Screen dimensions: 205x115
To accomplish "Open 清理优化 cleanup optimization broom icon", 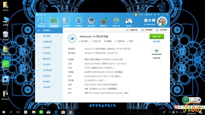I will [104, 22].
